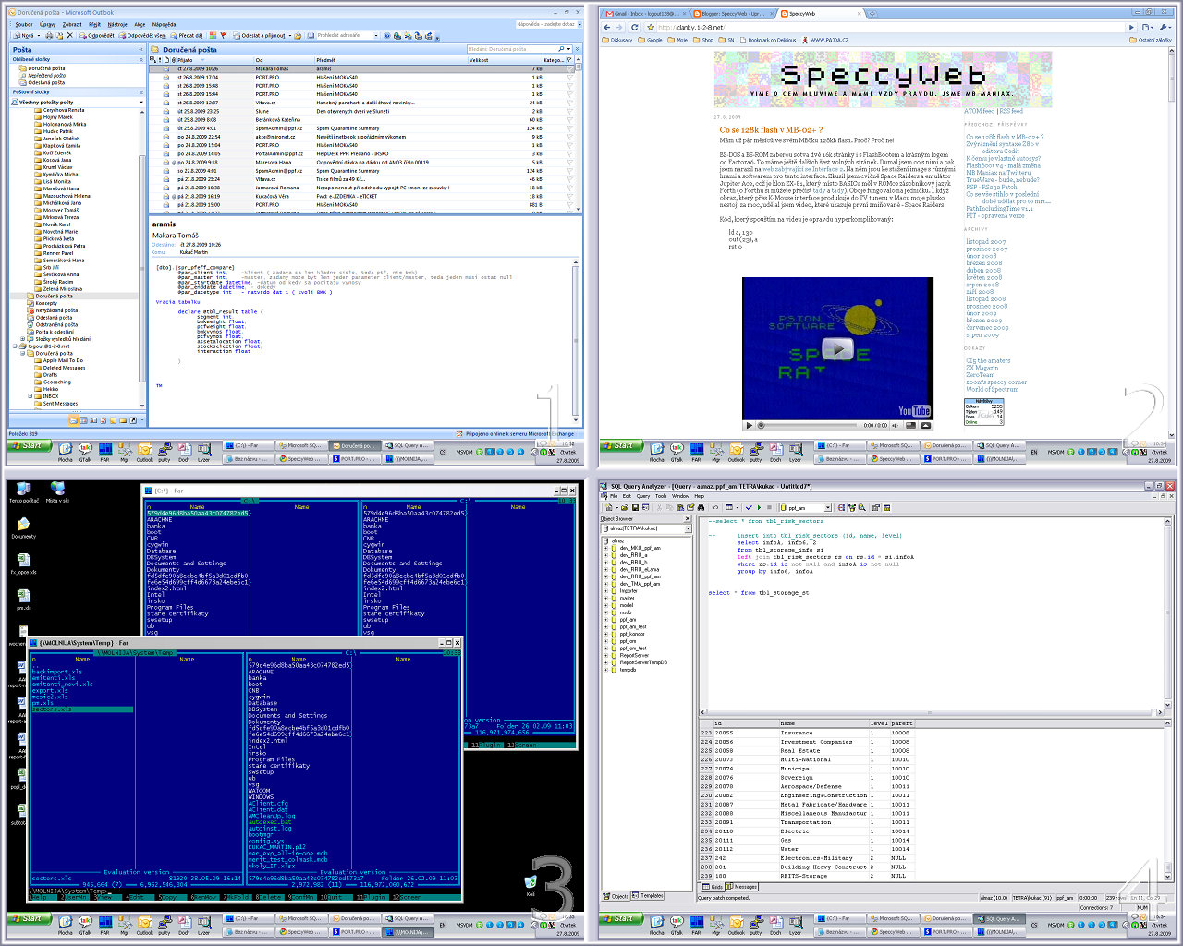Click the bookmark star in Chrome's address bar
The width and height of the screenshot is (1183, 946).
tap(650, 28)
